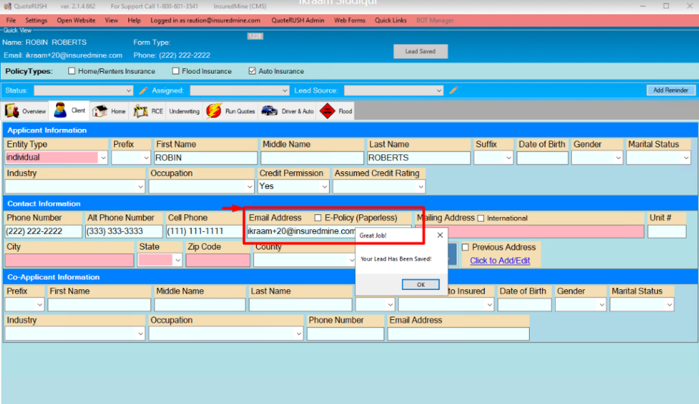Go to Driver & Auto car icon
699x404 pixels.
[269, 111]
